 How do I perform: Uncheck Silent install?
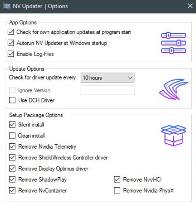point(12,125)
